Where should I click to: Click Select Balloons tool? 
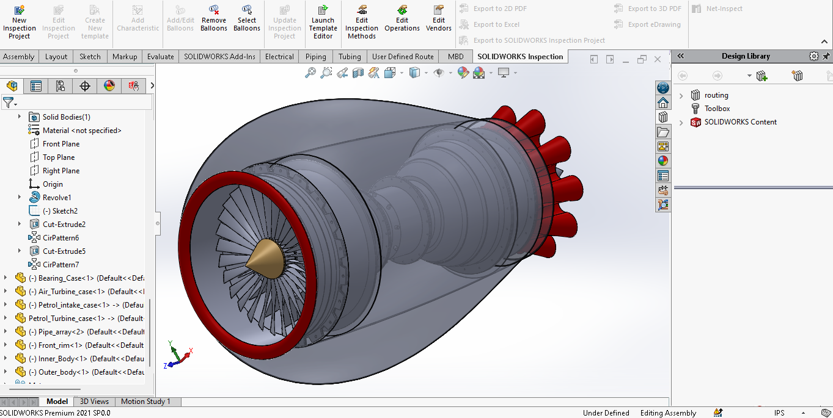246,18
